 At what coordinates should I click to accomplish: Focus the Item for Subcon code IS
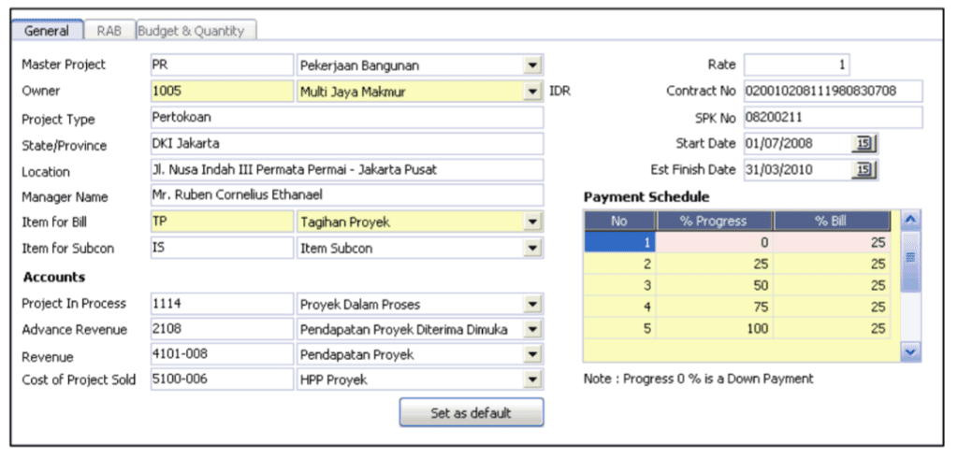222,248
